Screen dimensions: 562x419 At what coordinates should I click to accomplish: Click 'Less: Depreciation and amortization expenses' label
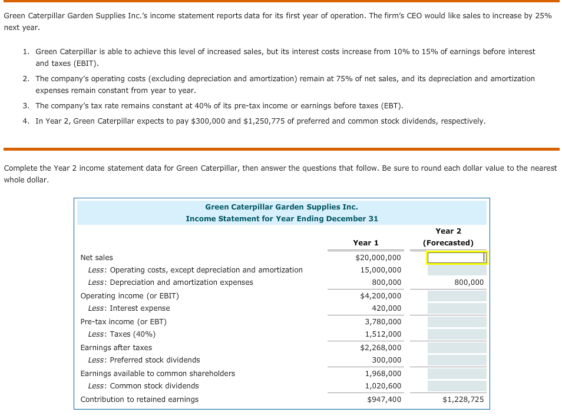pos(171,282)
